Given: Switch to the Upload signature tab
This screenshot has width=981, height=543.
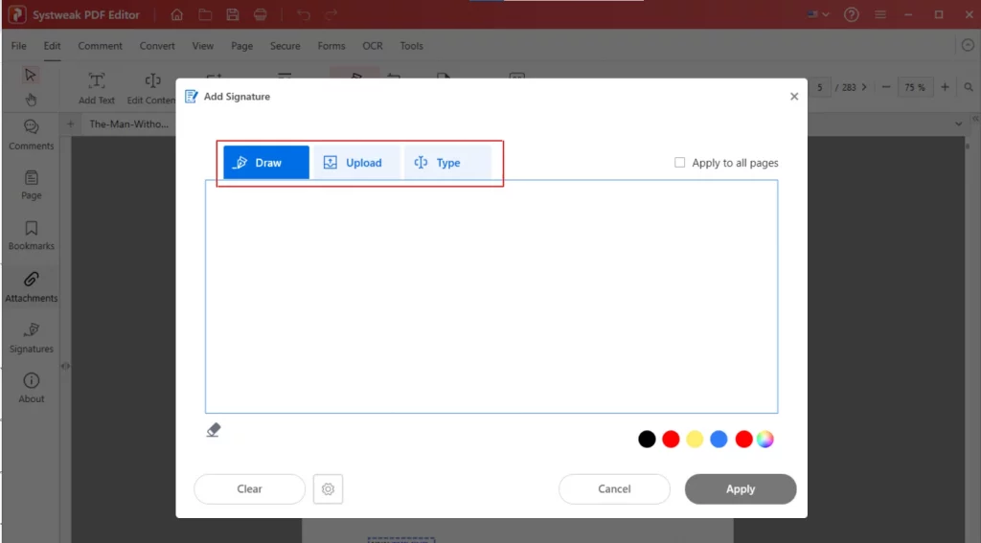Looking at the screenshot, I should click(x=356, y=163).
